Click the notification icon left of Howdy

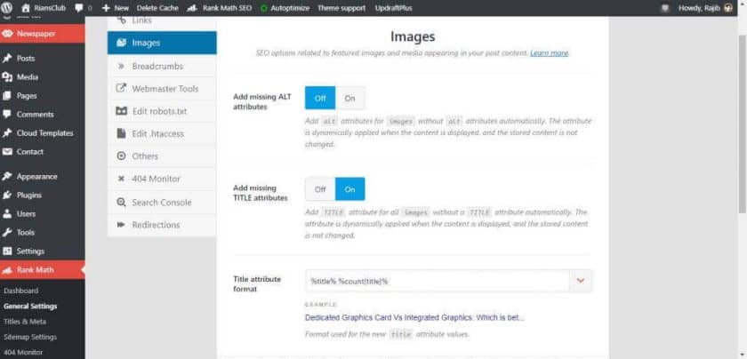click(665, 8)
